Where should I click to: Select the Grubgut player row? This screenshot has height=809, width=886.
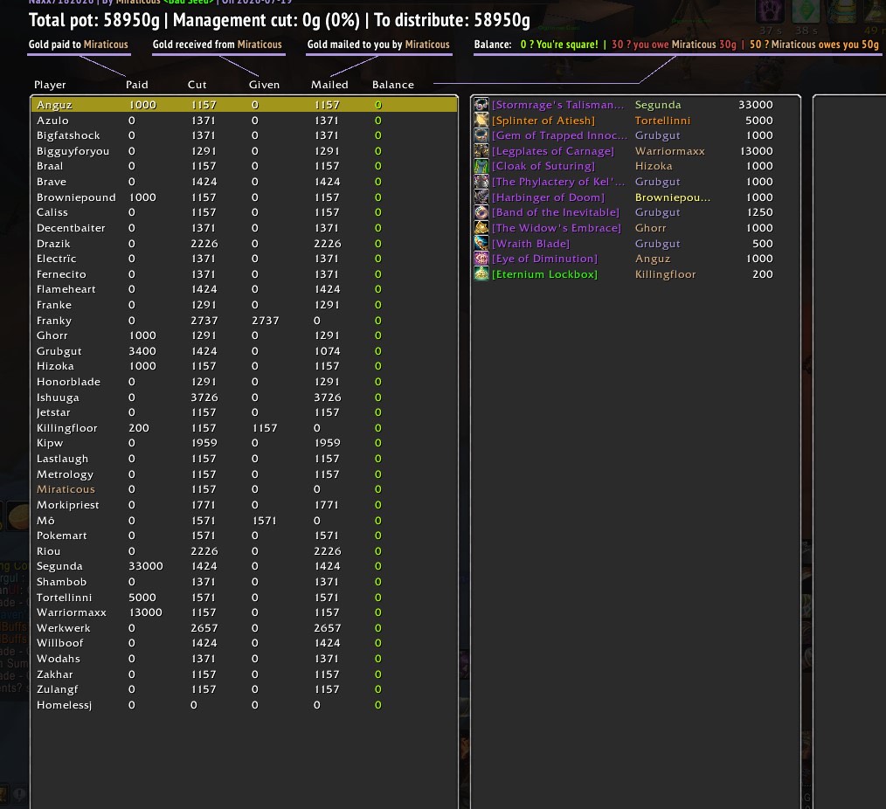[244, 351]
